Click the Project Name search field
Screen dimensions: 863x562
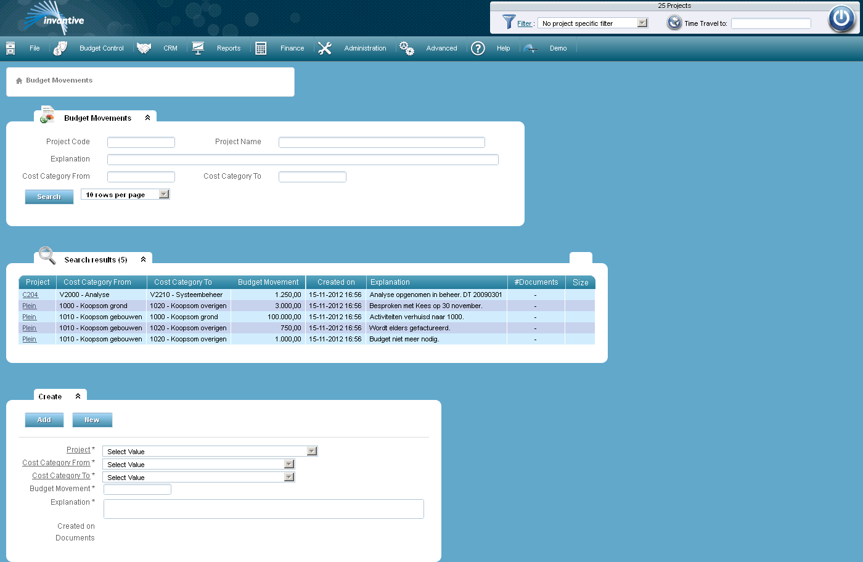click(x=382, y=142)
